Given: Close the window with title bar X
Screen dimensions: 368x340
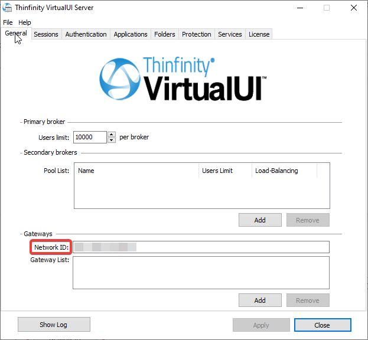Looking at the screenshot, I should tap(354, 8).
